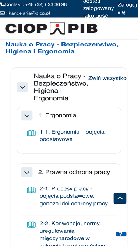The width and height of the screenshot is (138, 246).
Task: Open lesson 1-1. Ergonomia – pojęcia podstawowe
Action: click(x=72, y=135)
